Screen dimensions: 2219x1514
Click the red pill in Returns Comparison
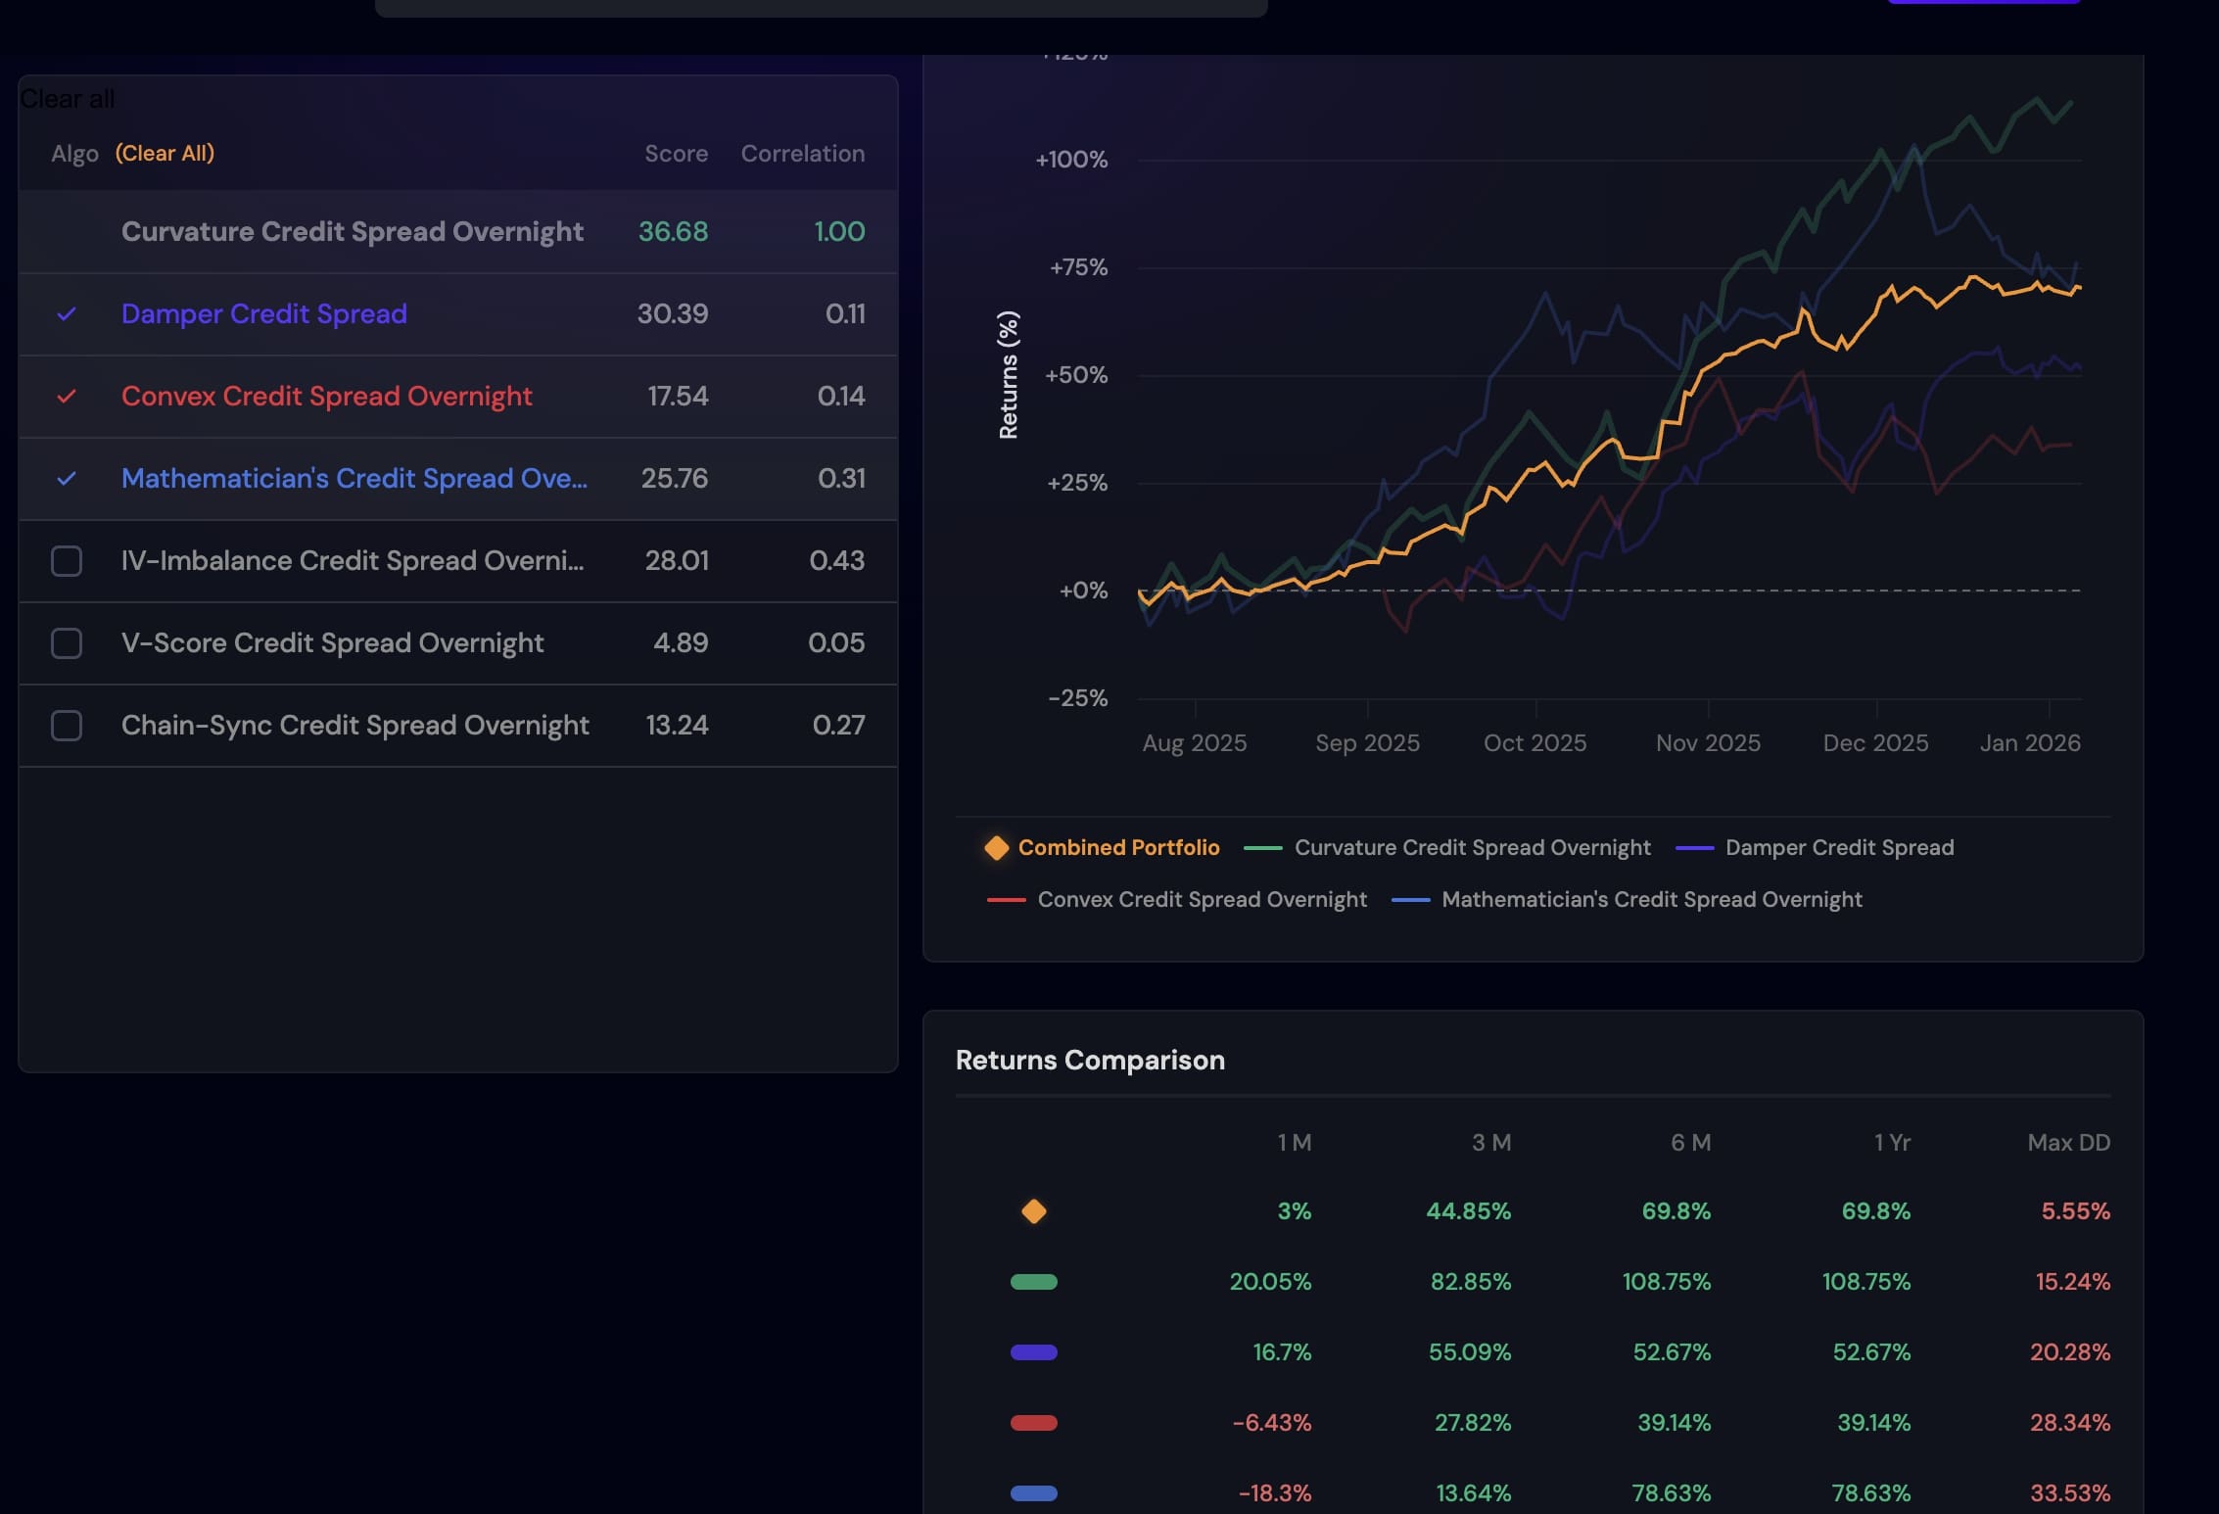[1033, 1423]
